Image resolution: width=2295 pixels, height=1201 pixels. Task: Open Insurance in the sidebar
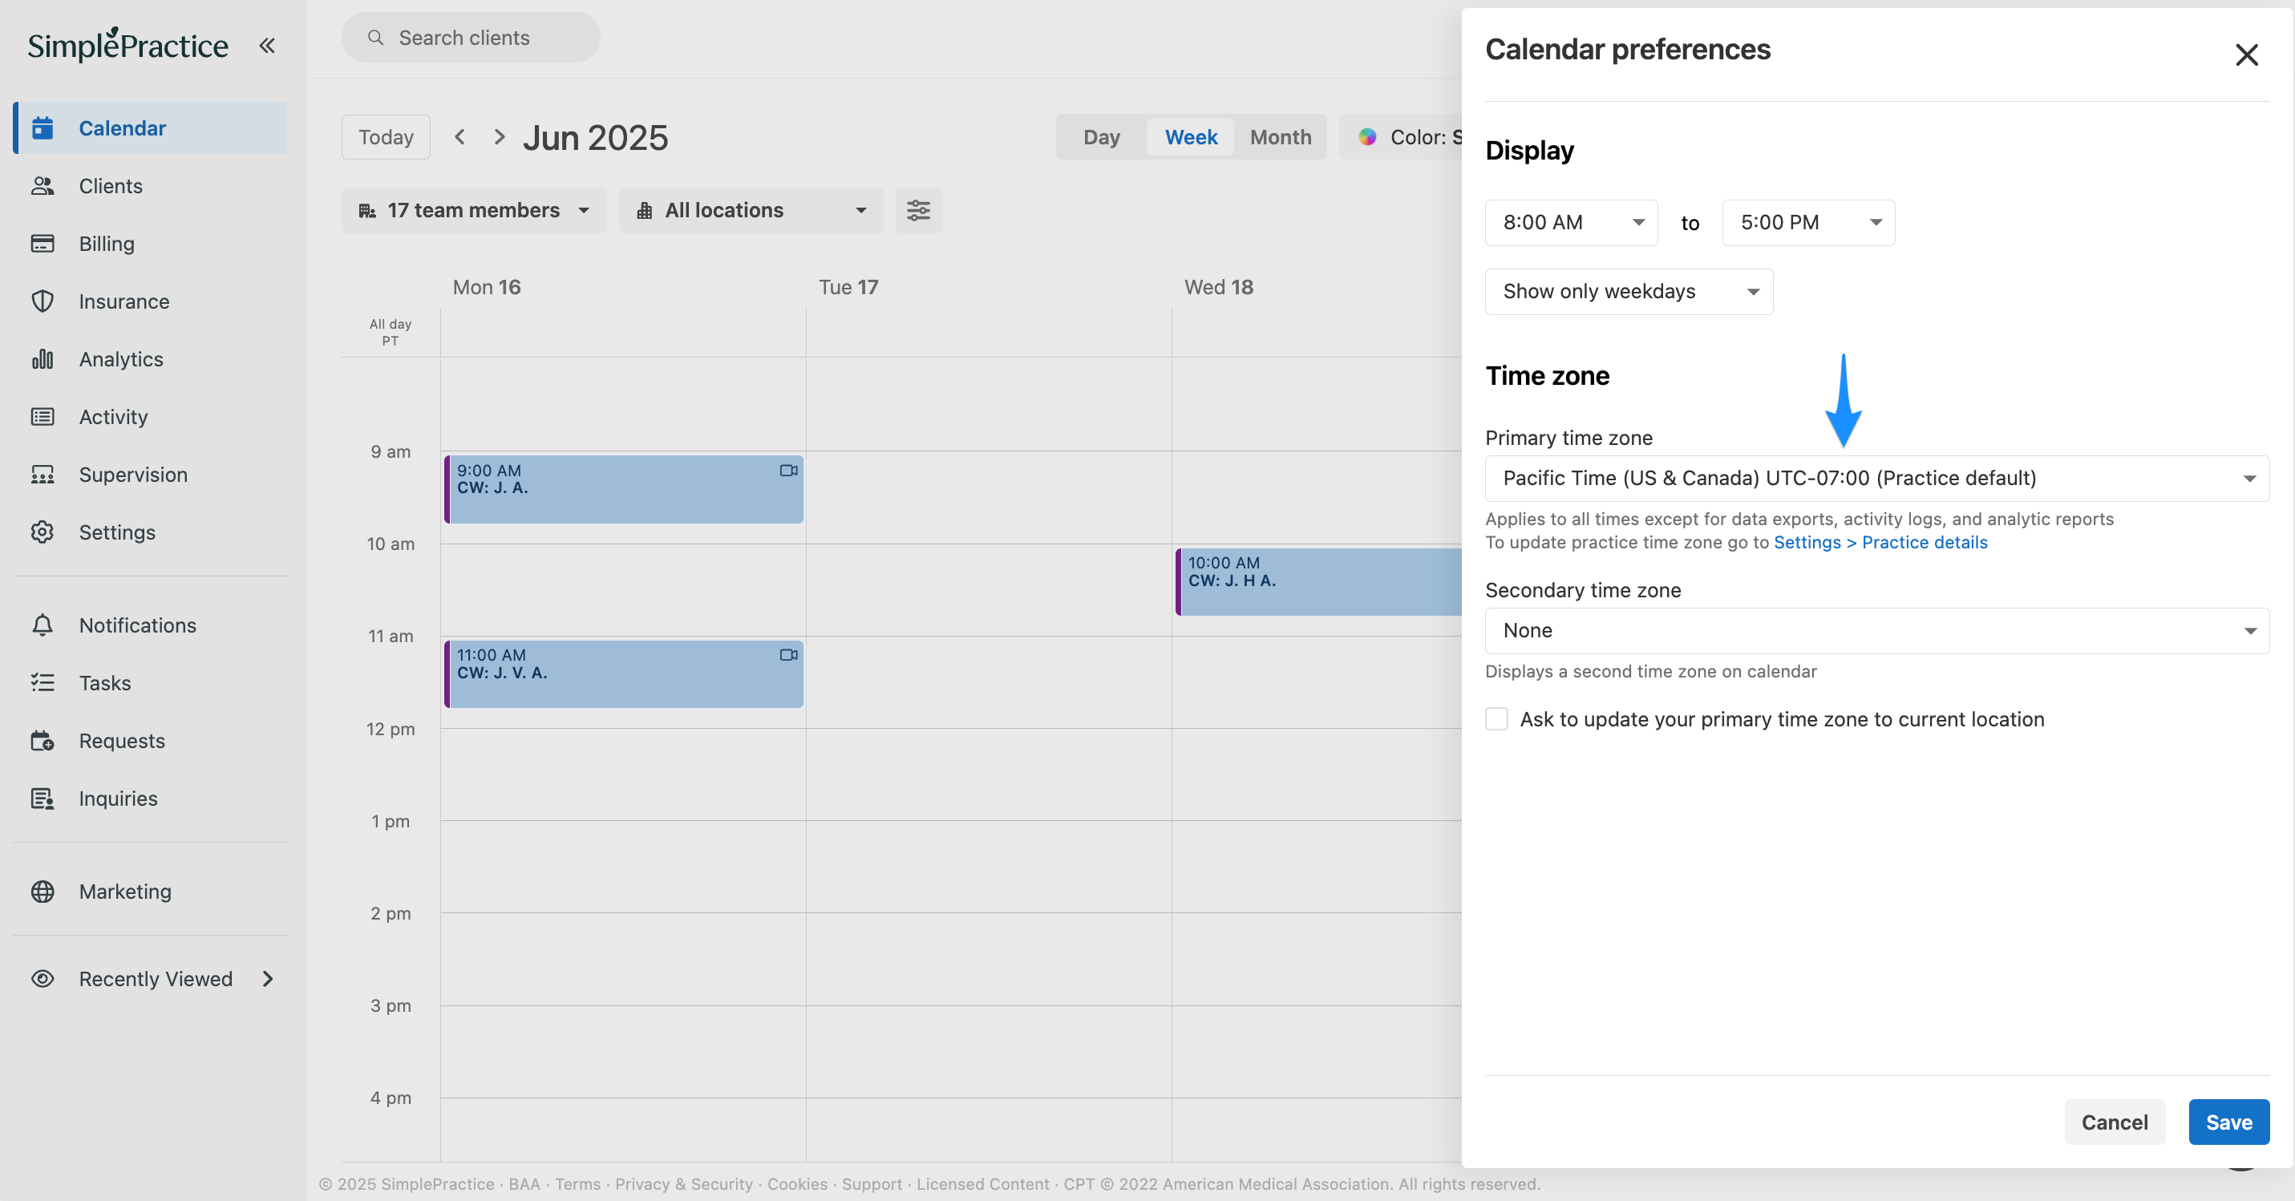(151, 301)
